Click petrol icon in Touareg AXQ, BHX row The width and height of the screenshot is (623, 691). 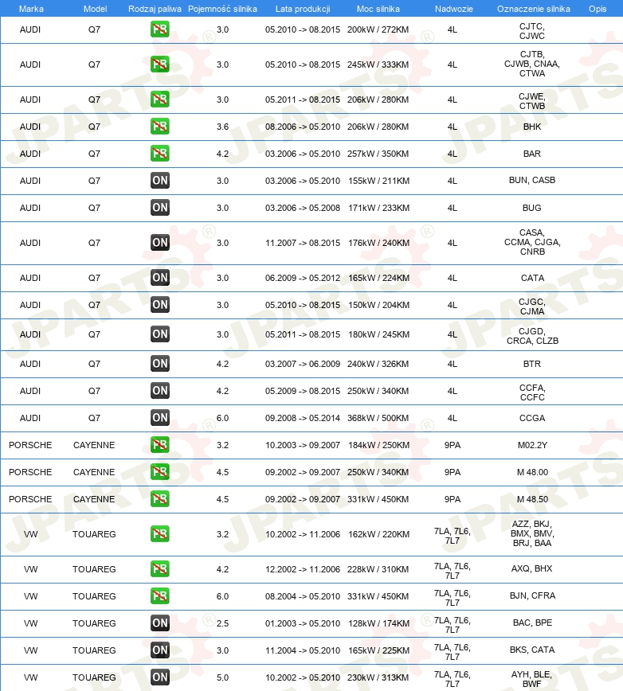[x=159, y=569]
